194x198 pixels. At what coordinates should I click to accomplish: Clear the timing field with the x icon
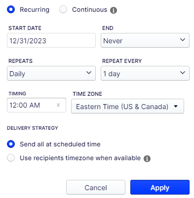[58, 105]
